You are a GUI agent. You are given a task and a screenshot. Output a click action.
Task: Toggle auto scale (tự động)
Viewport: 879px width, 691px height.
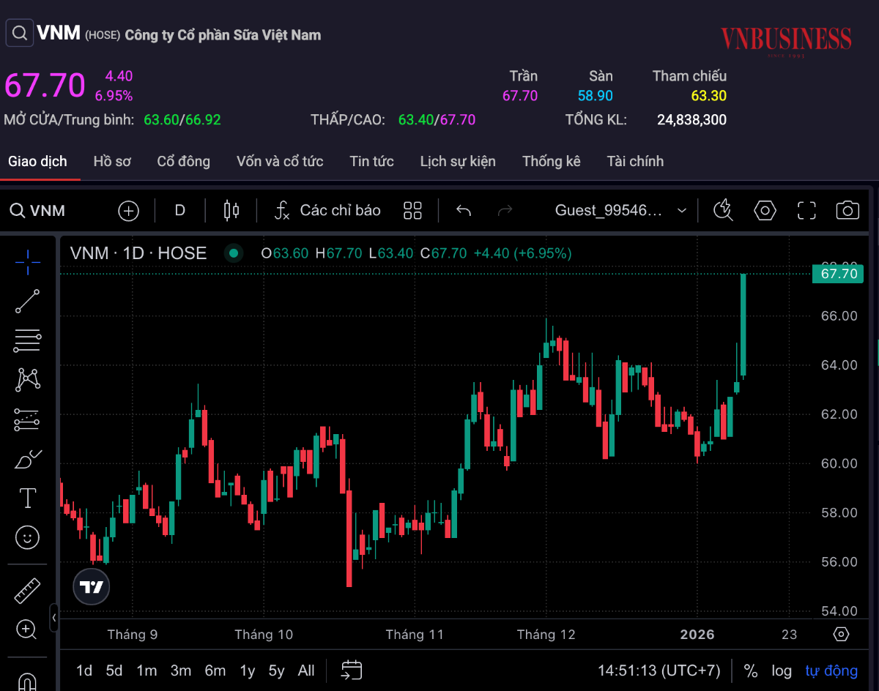pyautogui.click(x=831, y=671)
